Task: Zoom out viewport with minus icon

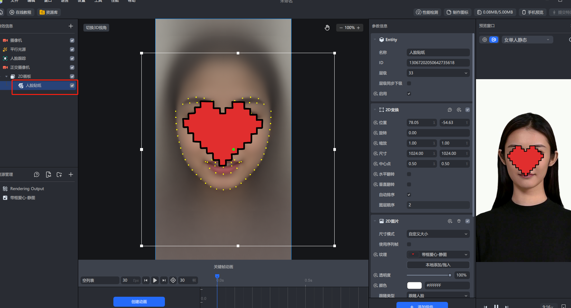Action: (341, 28)
